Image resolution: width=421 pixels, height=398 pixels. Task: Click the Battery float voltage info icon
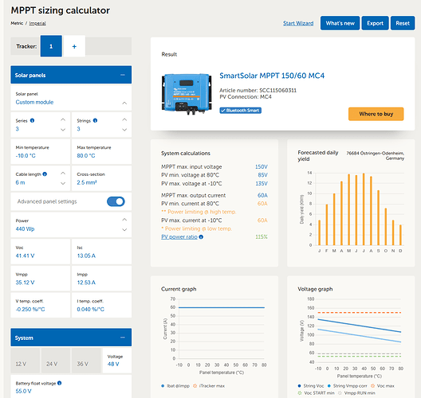click(59, 383)
